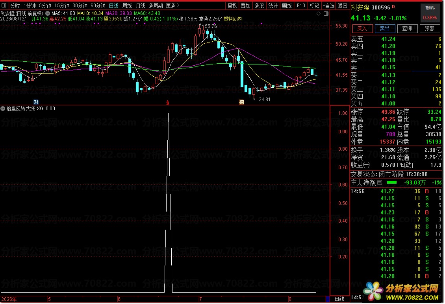Viewport: 445px width, 304px height.
Task: Select the 30分钟 period
Action: coord(80,6)
